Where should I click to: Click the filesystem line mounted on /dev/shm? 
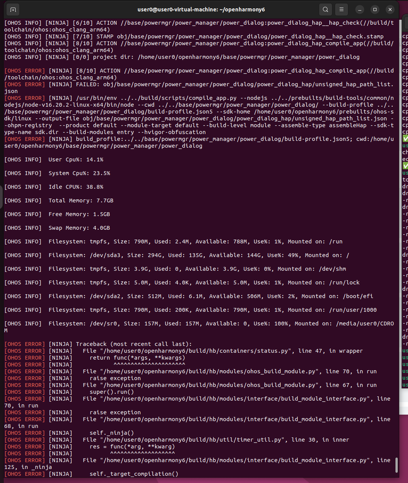tap(175, 269)
